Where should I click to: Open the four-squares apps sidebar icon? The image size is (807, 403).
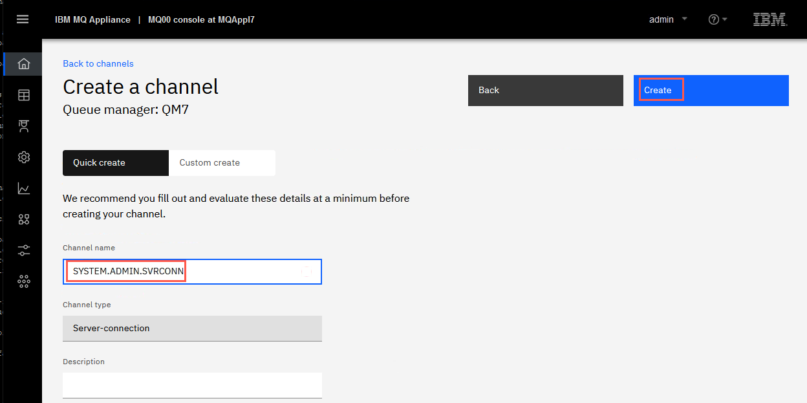point(24,219)
